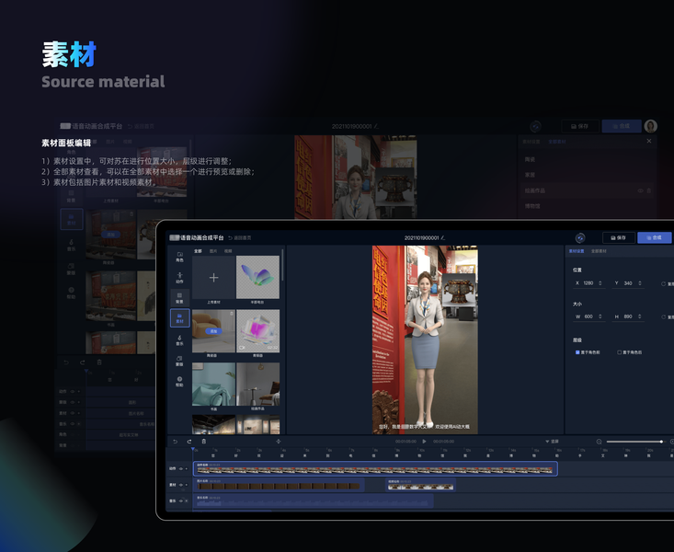674x552 pixels.
Task: Click the plus tile to upload material
Action: tap(213, 278)
